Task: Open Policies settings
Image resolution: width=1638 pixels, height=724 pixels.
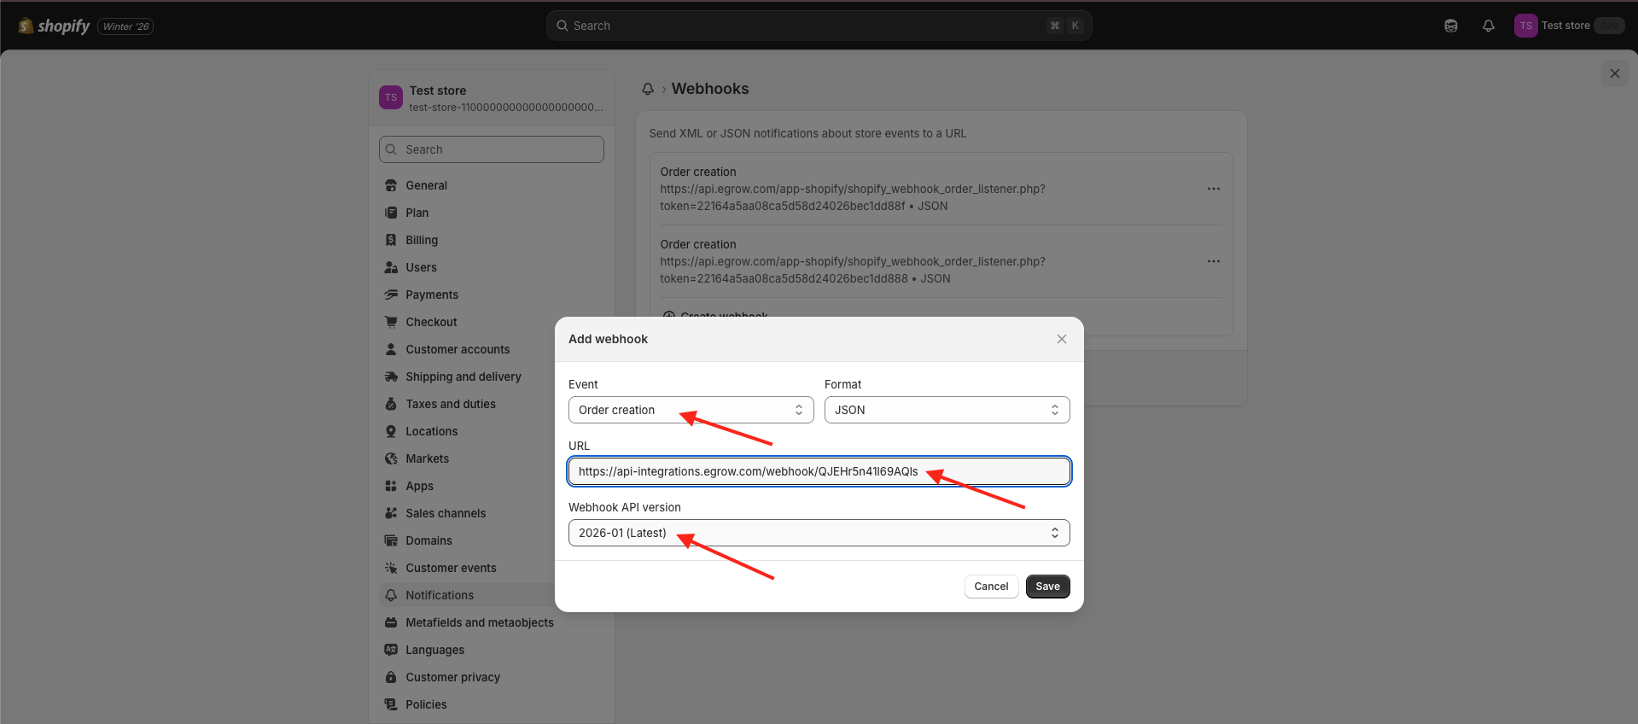Action: 492,704
